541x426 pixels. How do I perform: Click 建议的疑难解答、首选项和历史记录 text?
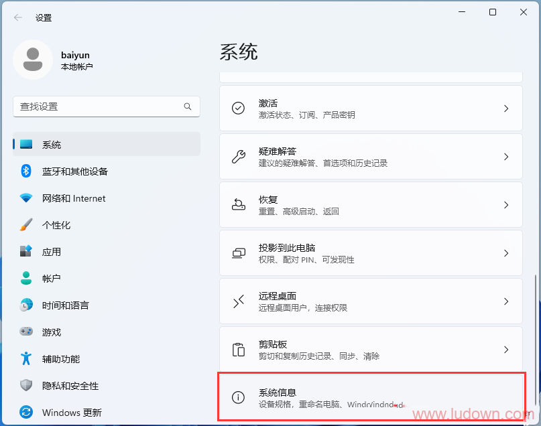click(323, 163)
